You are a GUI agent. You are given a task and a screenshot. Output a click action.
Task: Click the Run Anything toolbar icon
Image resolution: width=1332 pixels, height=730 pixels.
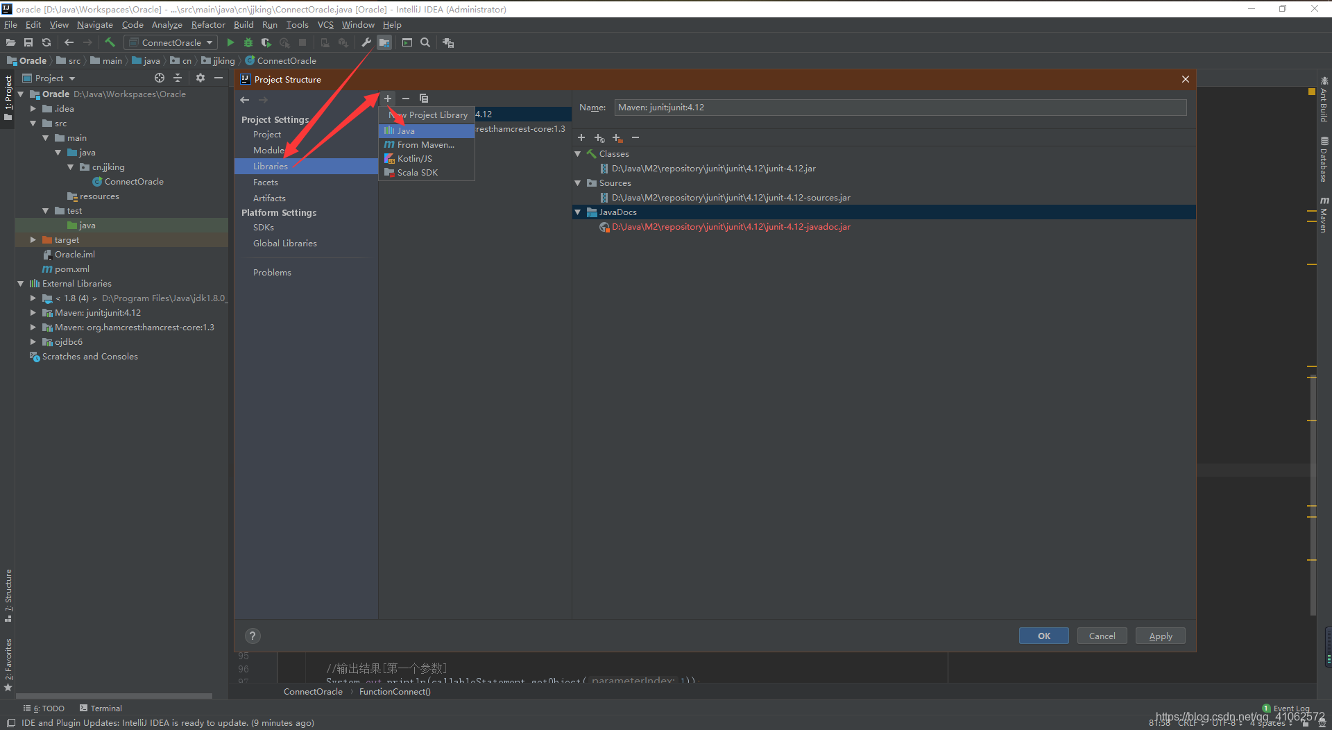(x=407, y=42)
